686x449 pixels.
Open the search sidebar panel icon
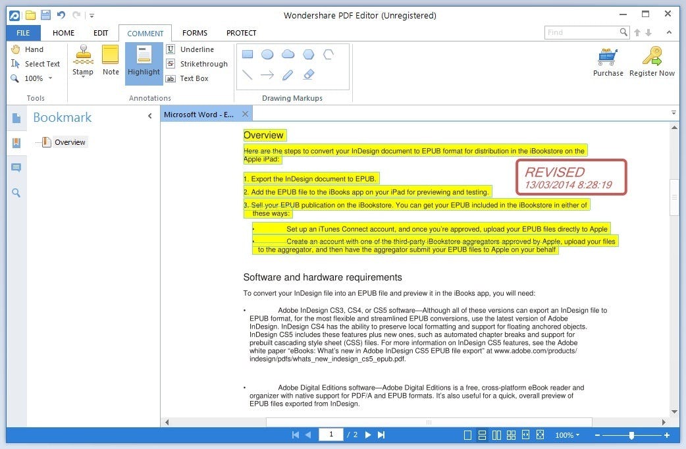coord(16,192)
